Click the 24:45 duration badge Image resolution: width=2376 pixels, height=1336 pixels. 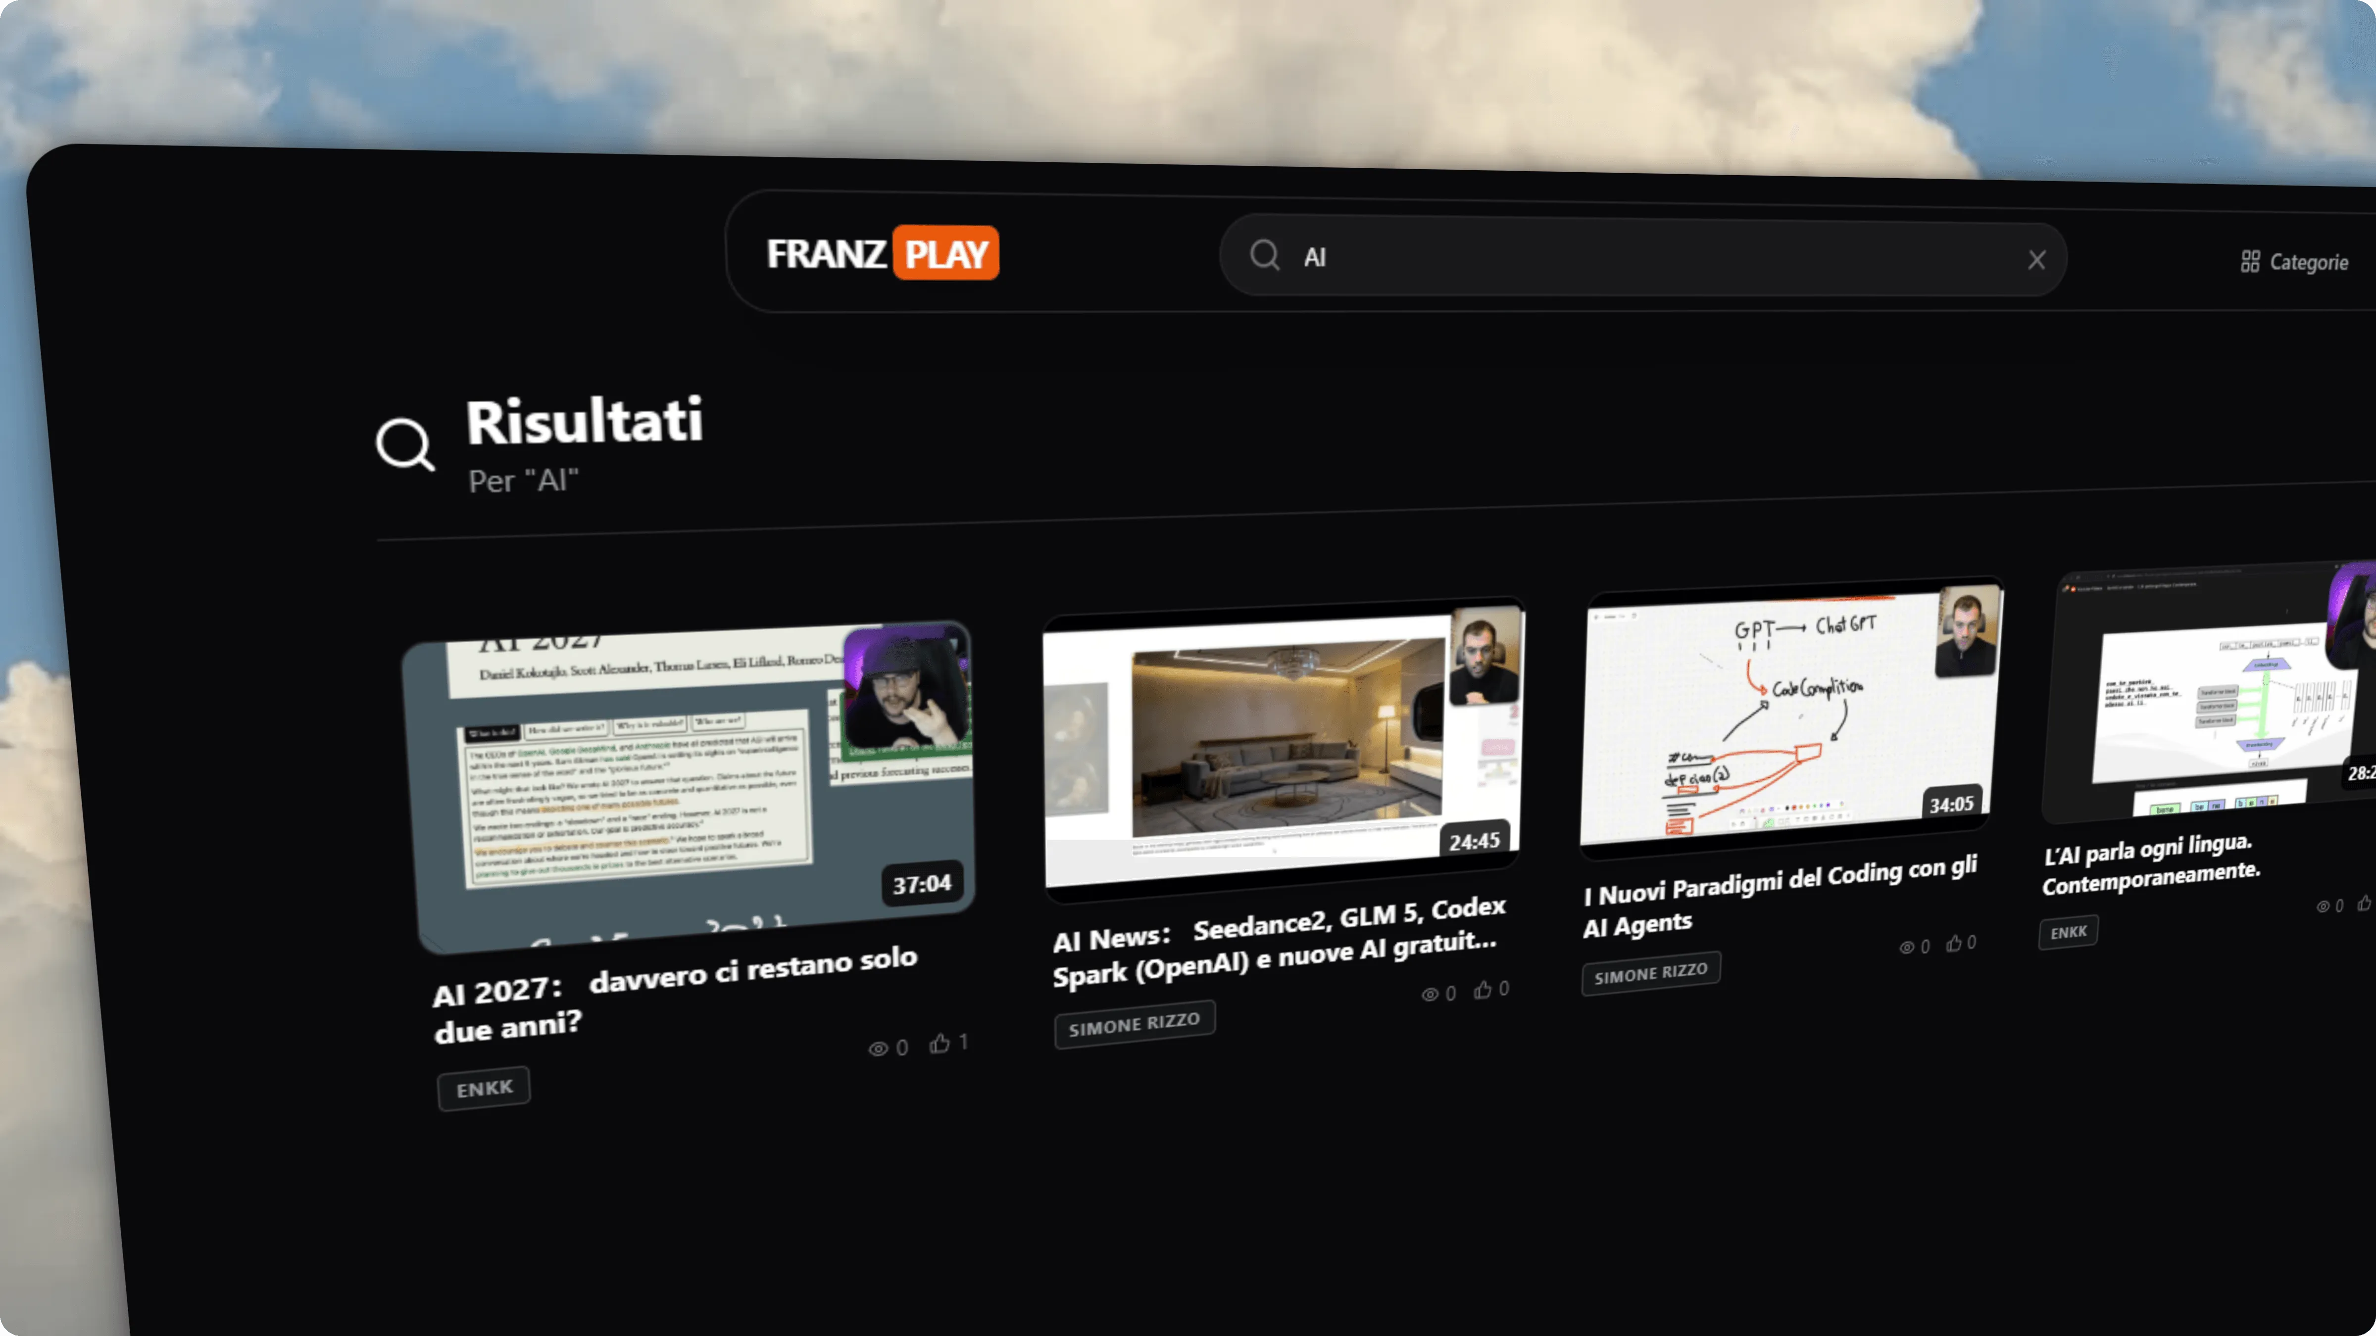point(1474,840)
